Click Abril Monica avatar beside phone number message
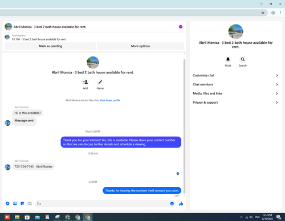The height and width of the screenshot is (221, 285). 7,167
